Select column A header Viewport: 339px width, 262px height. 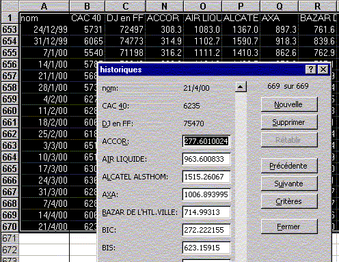click(x=44, y=6)
